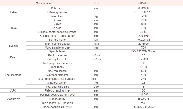Viewport: 183px width, 109px height.
Task: Select the Table category cell
Action: point(13,12)
